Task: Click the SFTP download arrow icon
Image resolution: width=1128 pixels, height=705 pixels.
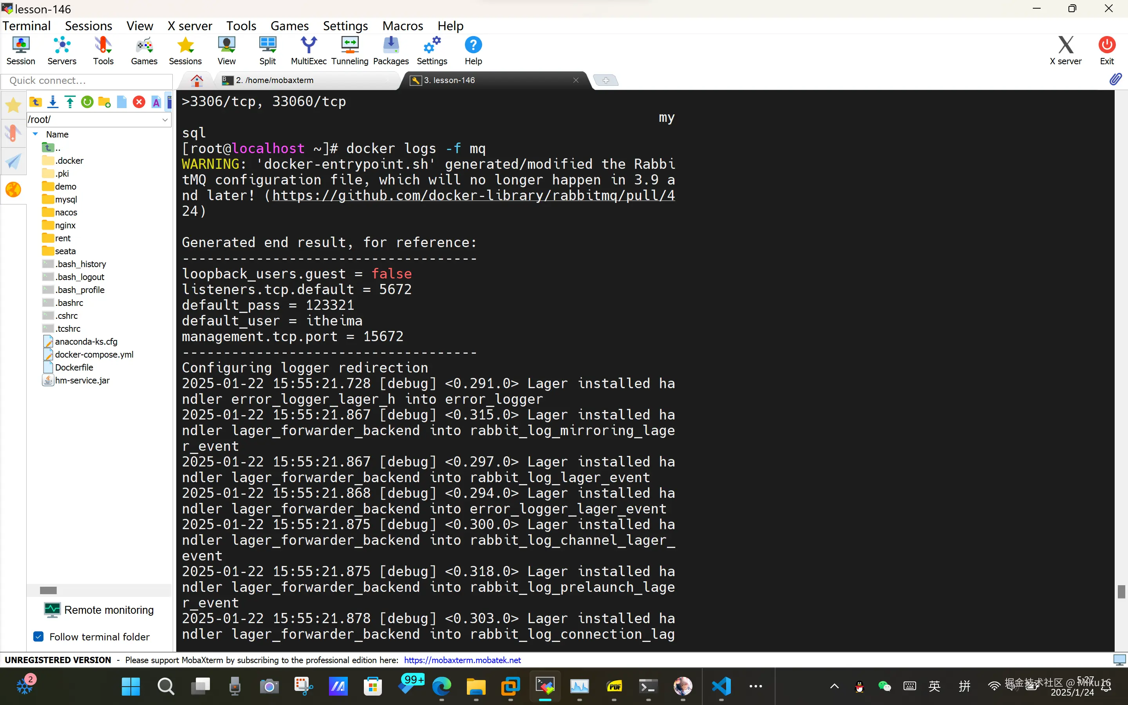Action: [53, 102]
